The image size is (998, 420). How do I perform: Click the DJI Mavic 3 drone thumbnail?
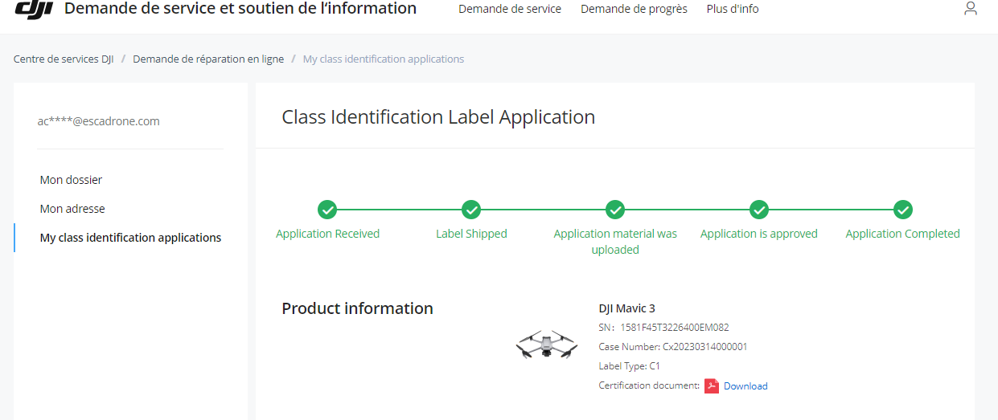pos(547,345)
